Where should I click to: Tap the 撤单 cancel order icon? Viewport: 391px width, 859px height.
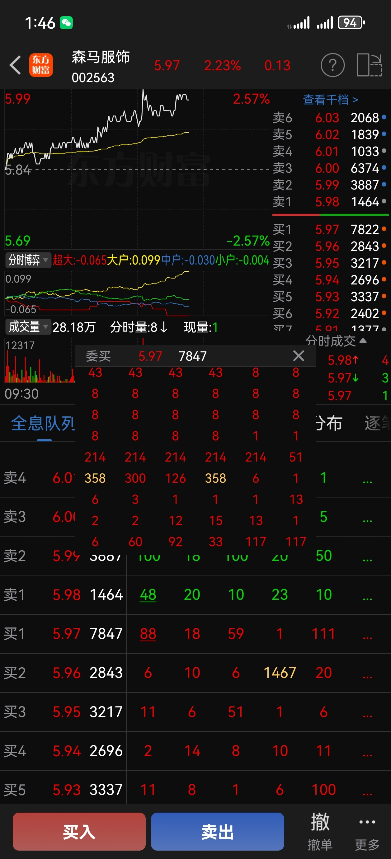[x=320, y=831]
